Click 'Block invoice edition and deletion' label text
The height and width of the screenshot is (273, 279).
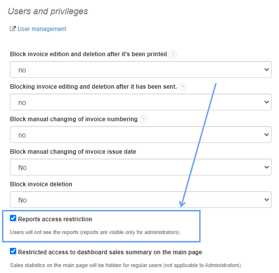click(x=88, y=54)
